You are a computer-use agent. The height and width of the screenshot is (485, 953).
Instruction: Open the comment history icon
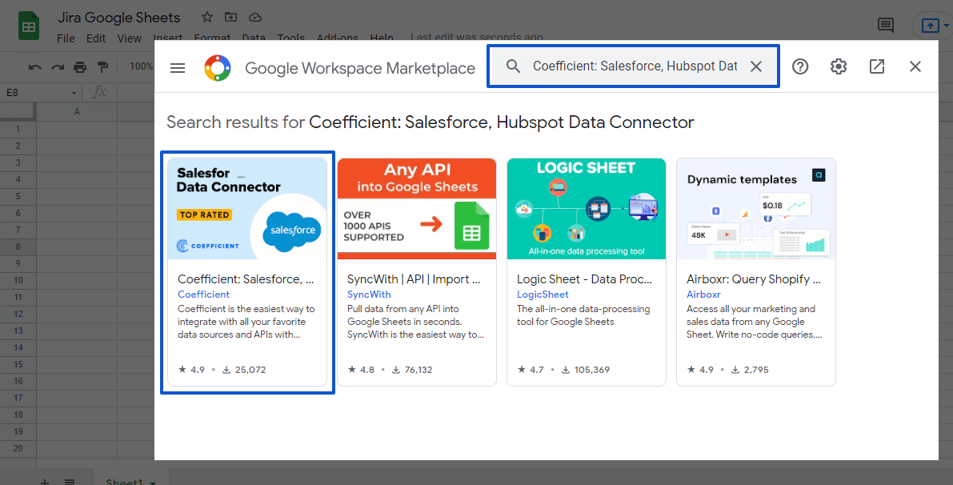click(886, 26)
